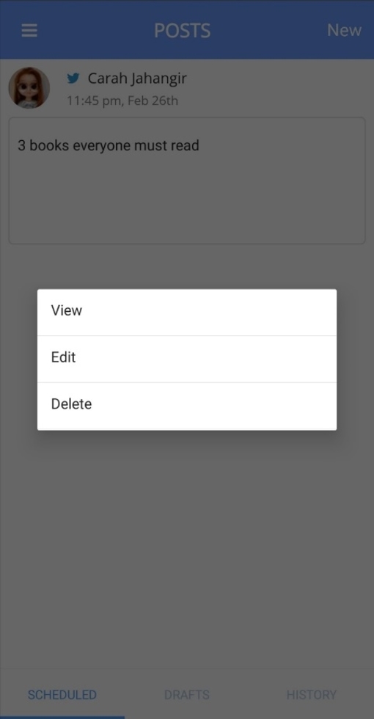Click the divider line between Edit and Delete
Screen dimensions: 374x719
click(187, 382)
